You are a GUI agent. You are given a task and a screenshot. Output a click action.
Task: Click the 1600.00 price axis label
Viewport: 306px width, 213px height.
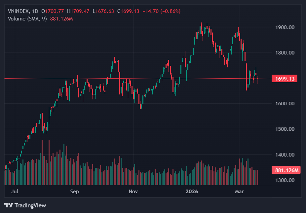(x=284, y=104)
